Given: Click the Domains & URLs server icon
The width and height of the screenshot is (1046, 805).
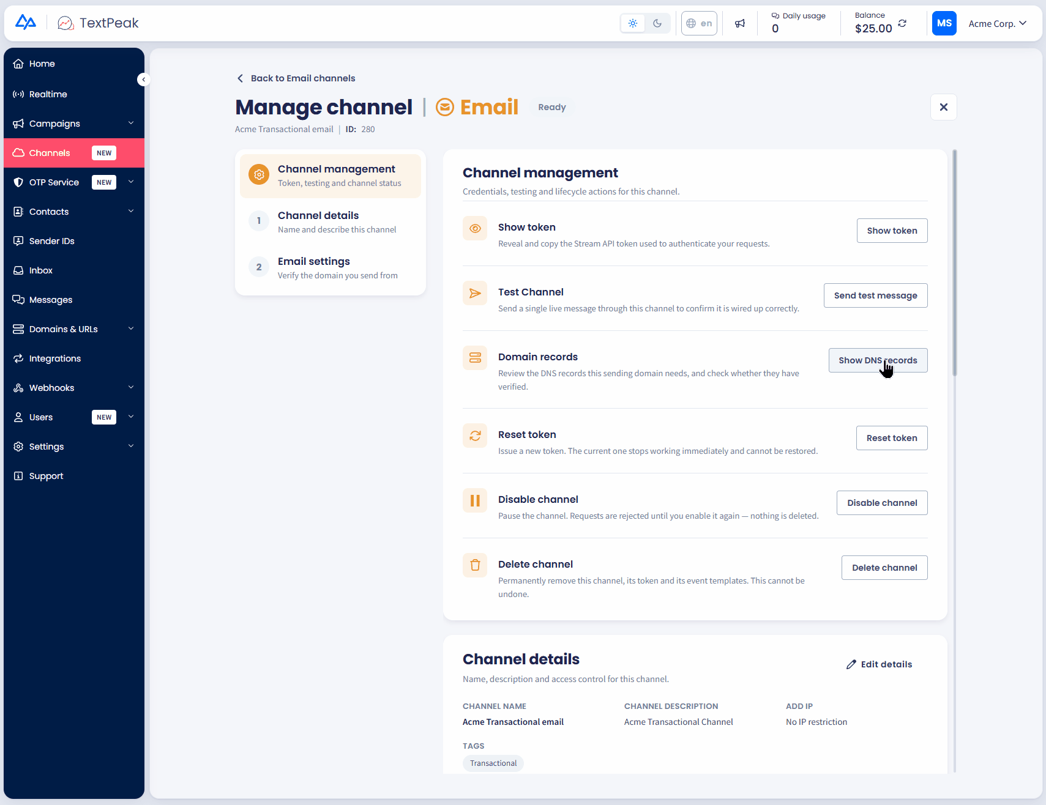Looking at the screenshot, I should click(x=18, y=329).
